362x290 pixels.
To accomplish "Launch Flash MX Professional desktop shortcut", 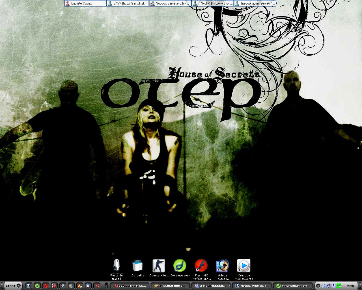I will point(201,269).
